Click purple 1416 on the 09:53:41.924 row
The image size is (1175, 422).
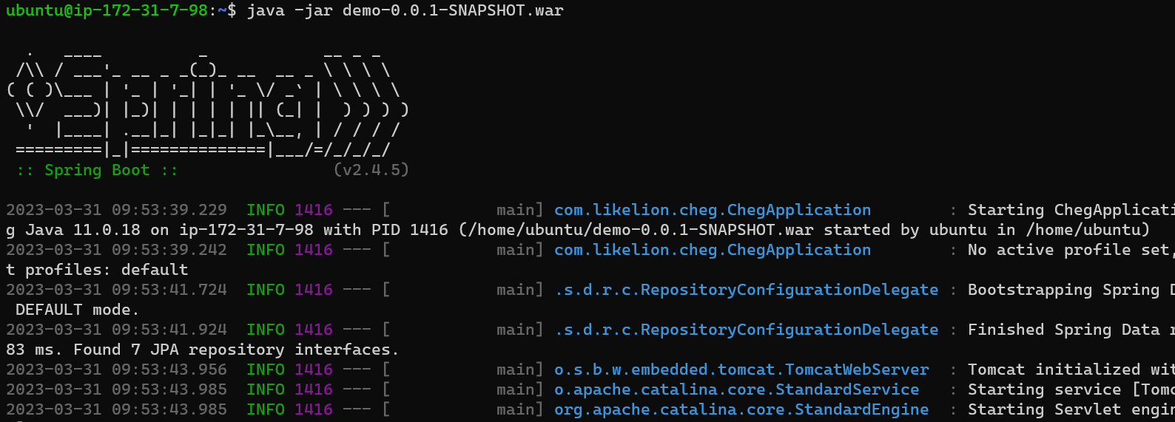click(314, 330)
